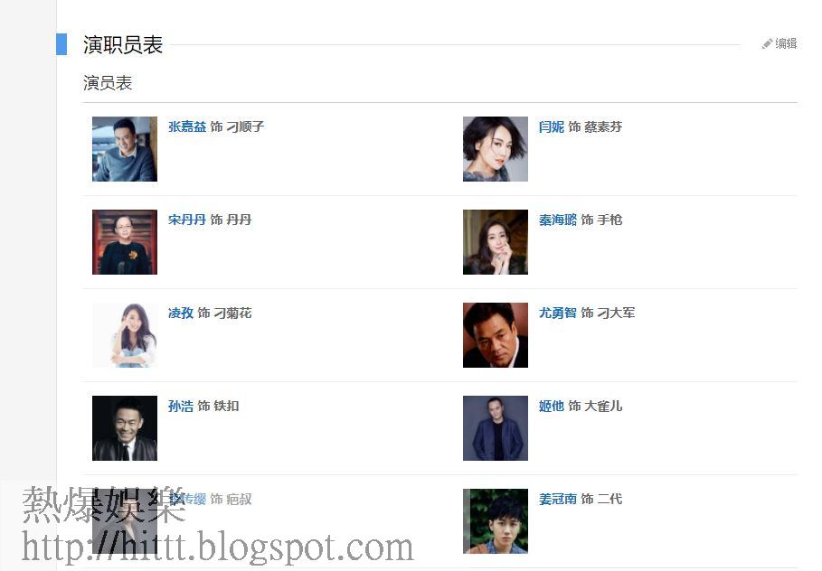Open actor link 姬他

pyautogui.click(x=552, y=406)
